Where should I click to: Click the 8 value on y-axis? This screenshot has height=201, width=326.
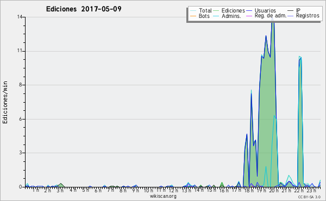point(21,85)
